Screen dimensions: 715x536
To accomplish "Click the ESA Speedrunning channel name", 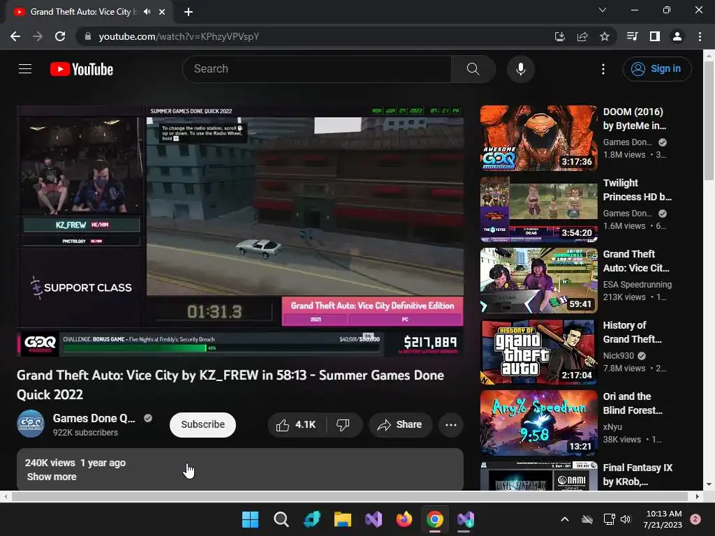I will coord(637,285).
